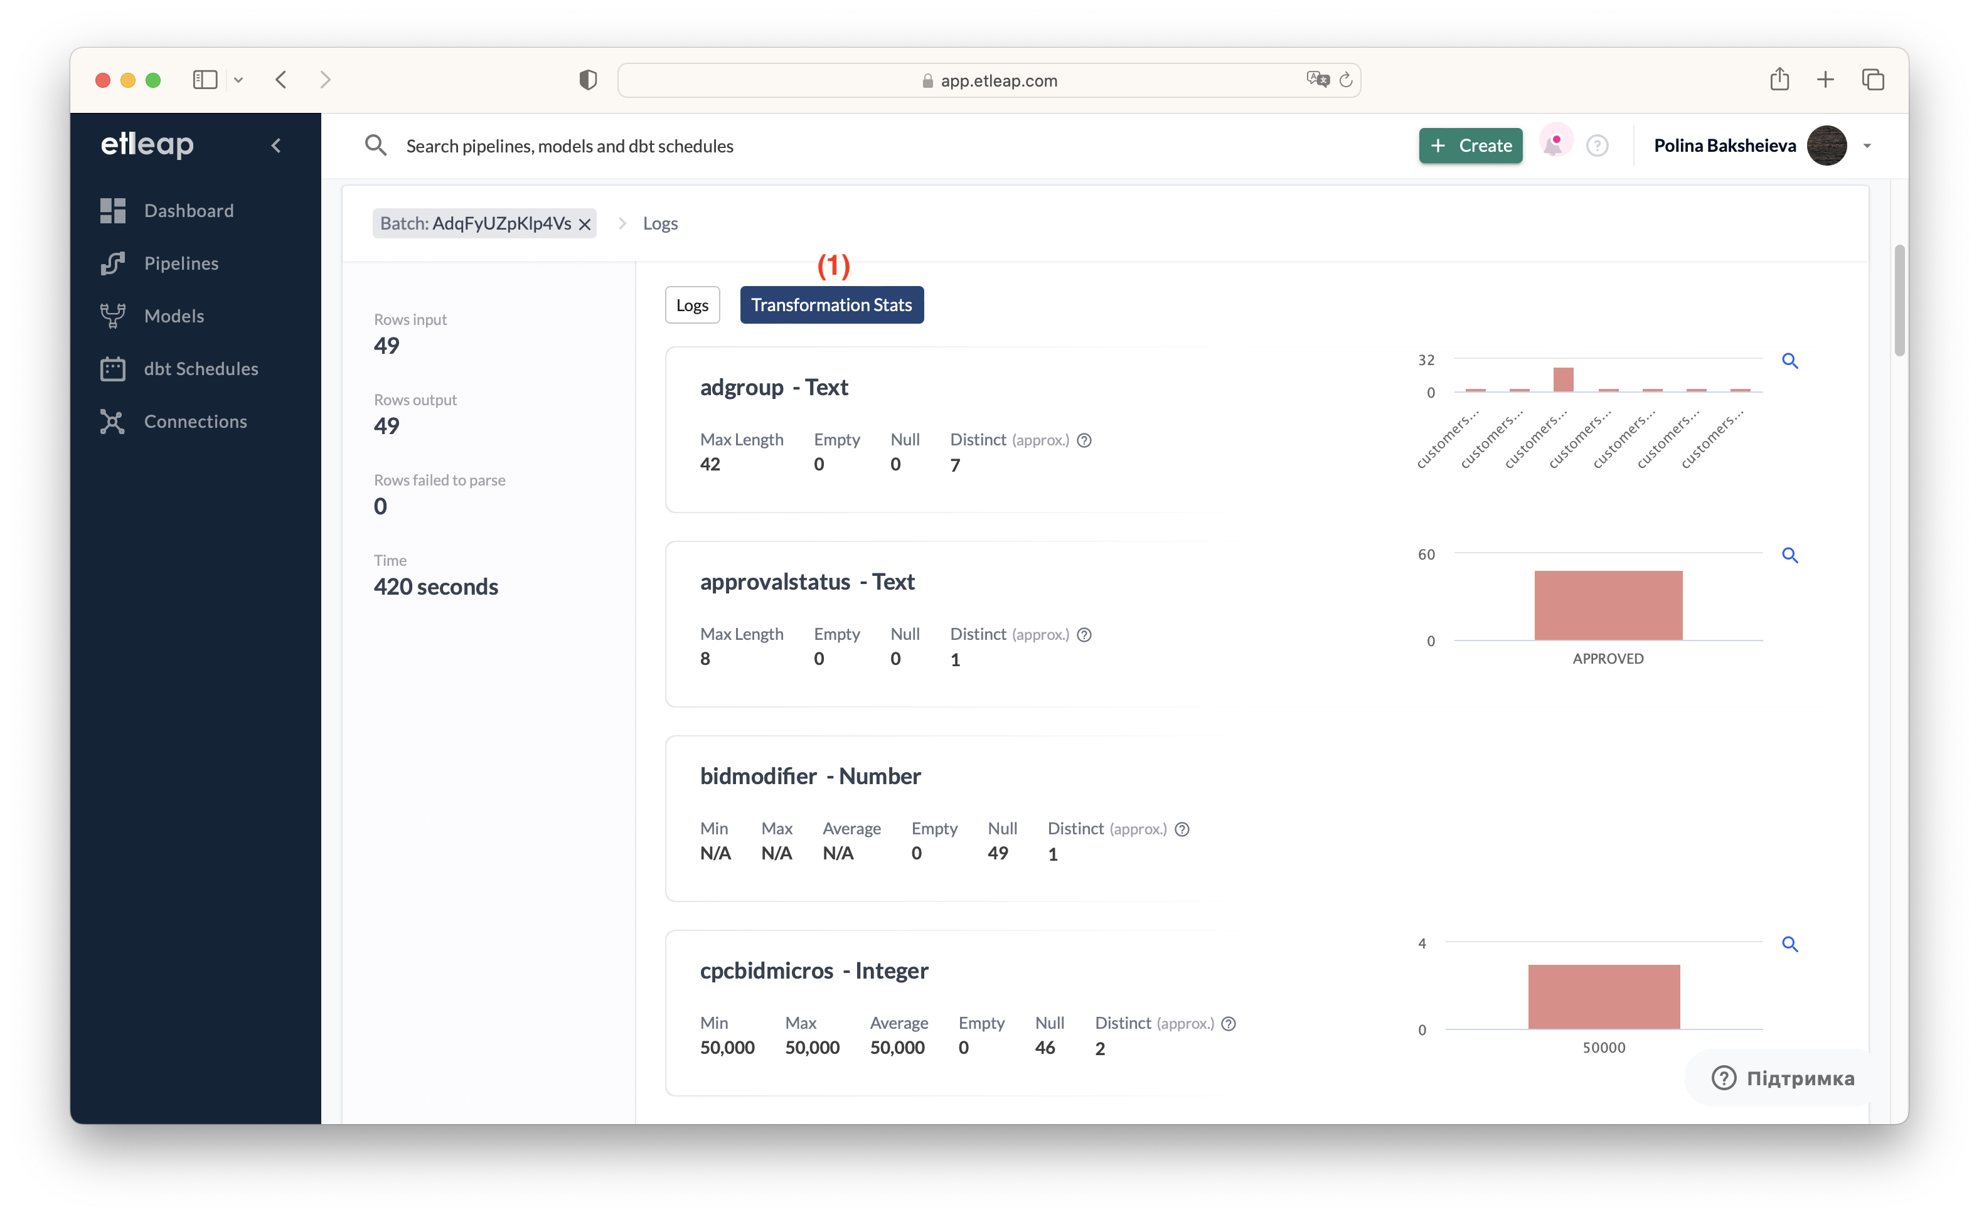
Task: Go to the Models section
Action: (x=173, y=316)
